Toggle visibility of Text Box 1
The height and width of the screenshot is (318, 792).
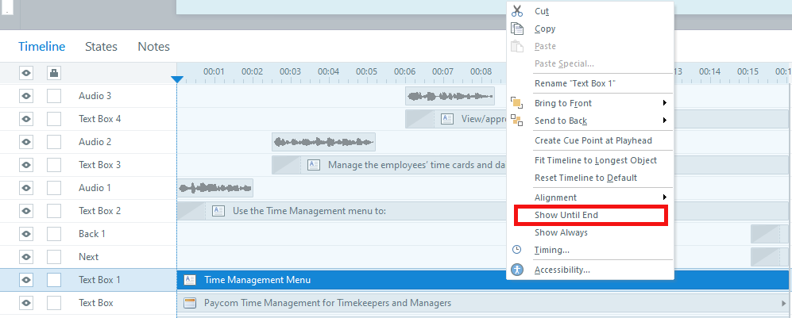(x=26, y=280)
